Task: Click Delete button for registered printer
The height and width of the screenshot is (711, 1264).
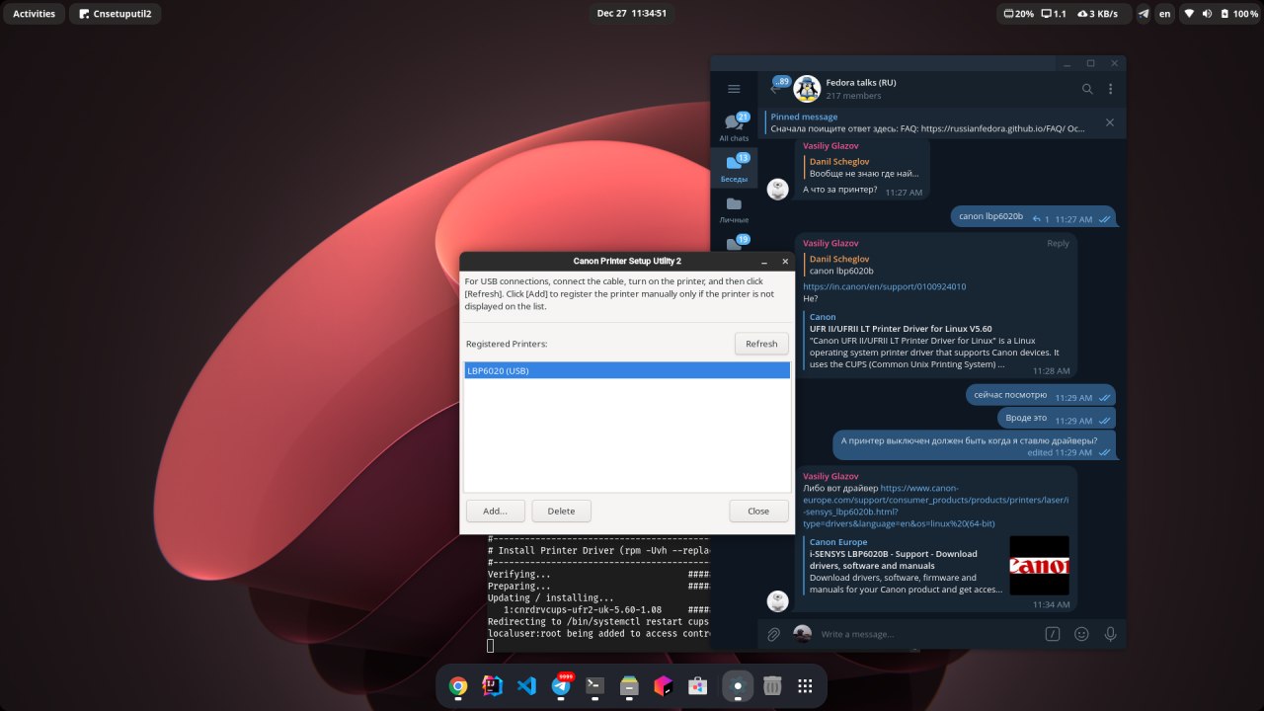Action: (561, 511)
